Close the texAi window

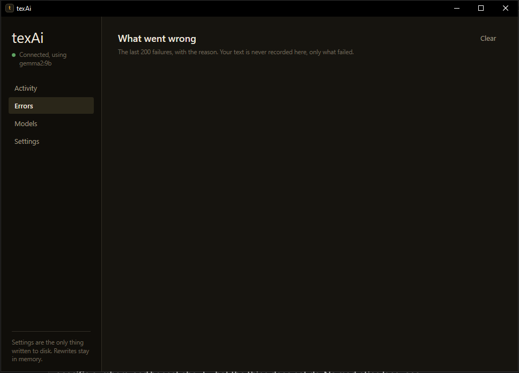[506, 8]
